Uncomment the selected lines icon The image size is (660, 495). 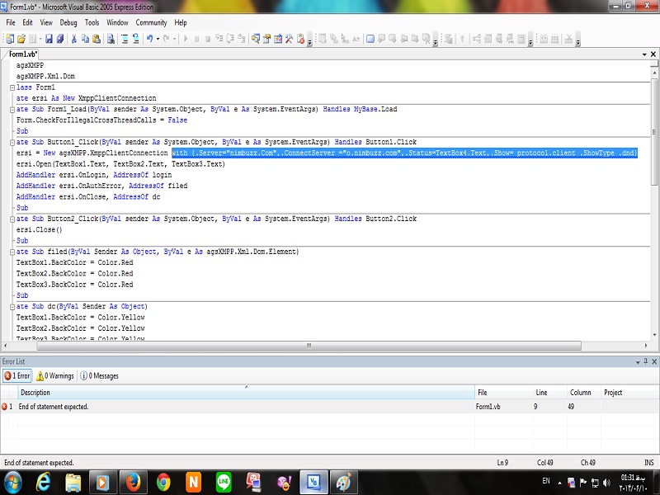click(136, 39)
